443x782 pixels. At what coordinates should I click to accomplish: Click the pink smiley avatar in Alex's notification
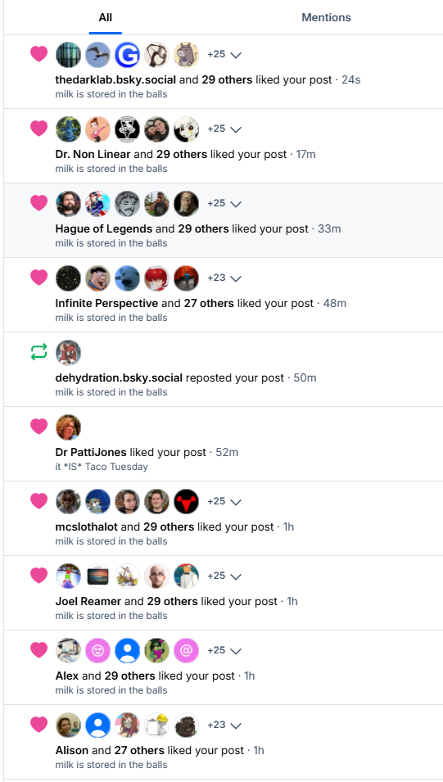[x=97, y=651]
